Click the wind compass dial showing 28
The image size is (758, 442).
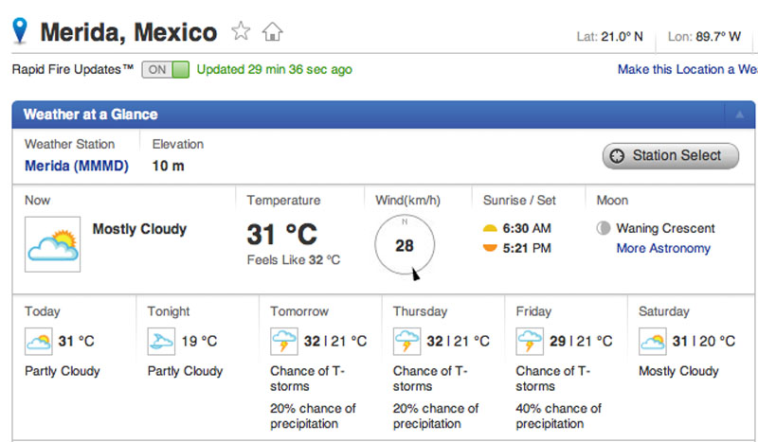[x=405, y=245]
